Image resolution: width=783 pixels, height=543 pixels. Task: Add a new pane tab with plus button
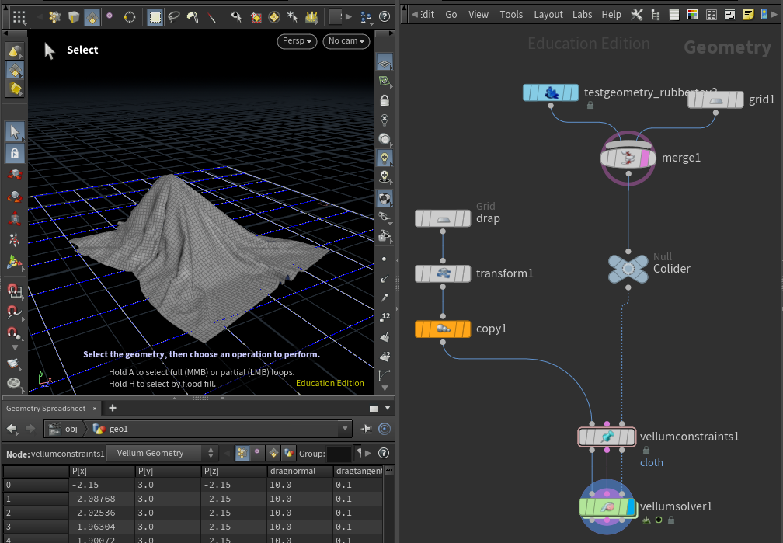coord(113,408)
